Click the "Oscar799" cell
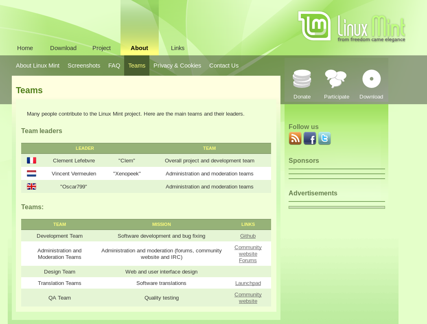Image resolution: width=427 pixels, height=324 pixels. tap(74, 187)
